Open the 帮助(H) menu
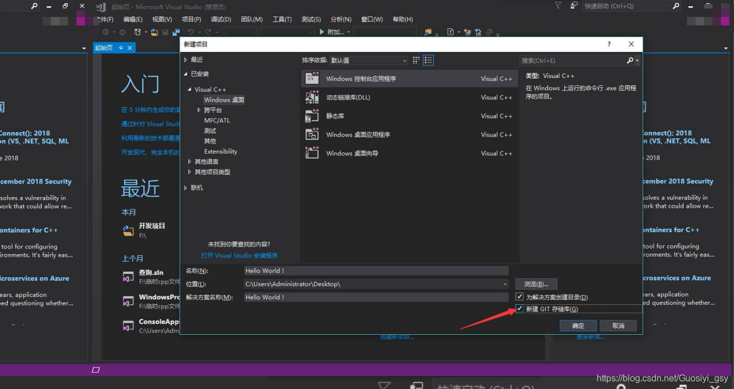Image resolution: width=734 pixels, height=389 pixels. point(403,19)
